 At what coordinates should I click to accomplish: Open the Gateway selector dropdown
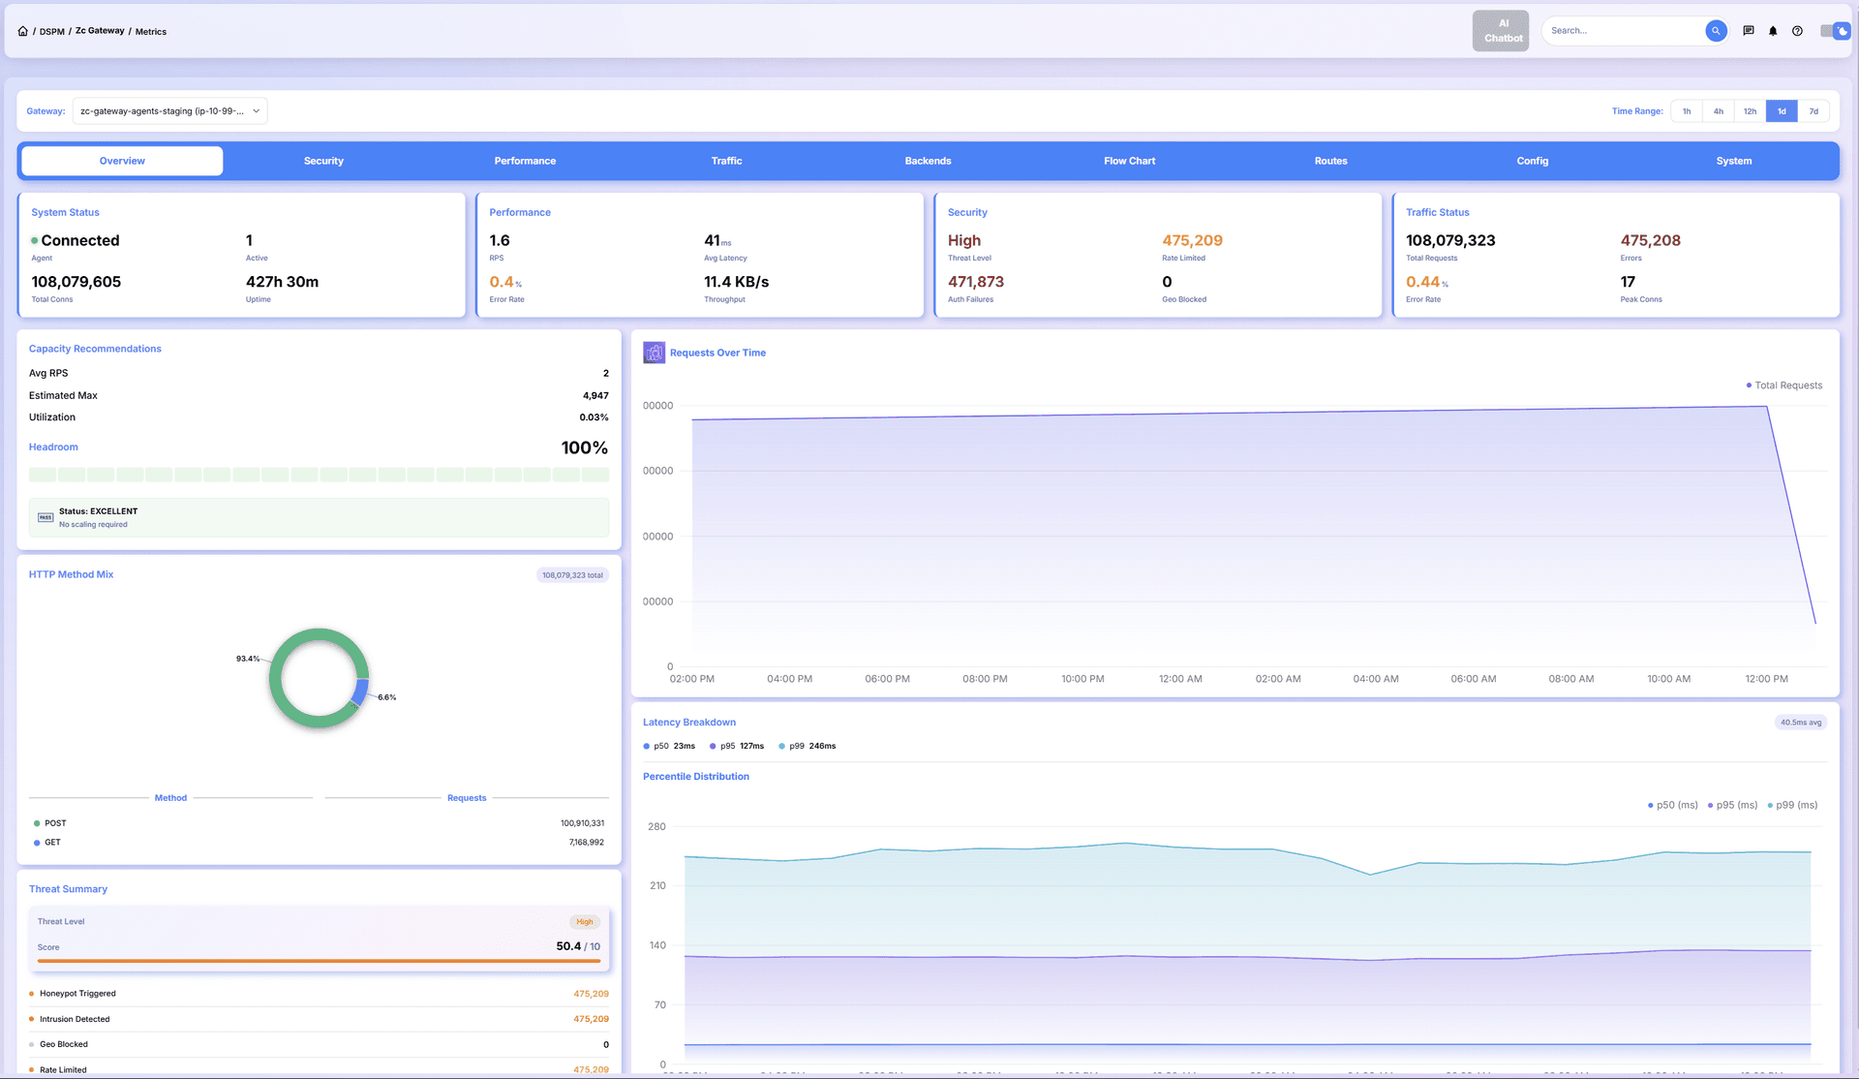coord(169,111)
